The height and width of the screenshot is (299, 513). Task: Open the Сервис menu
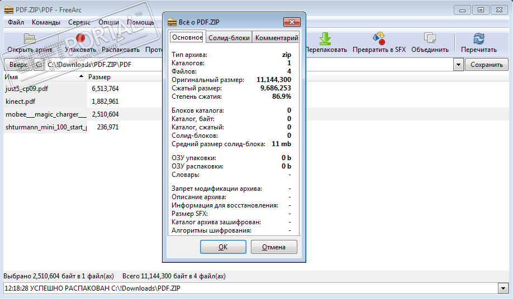79,22
